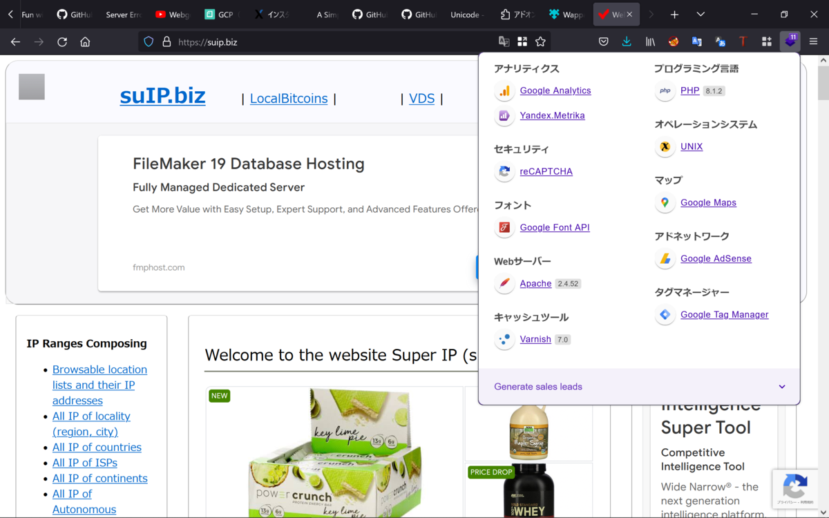829x518 pixels.
Task: Open the suIP.biz site title link
Action: [162, 96]
